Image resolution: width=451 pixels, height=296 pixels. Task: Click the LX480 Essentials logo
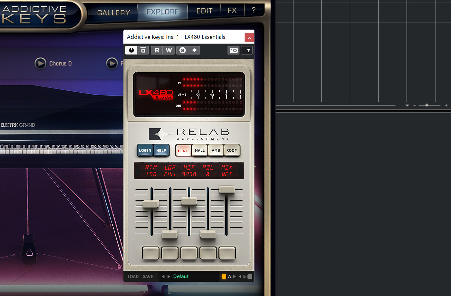pyautogui.click(x=156, y=94)
